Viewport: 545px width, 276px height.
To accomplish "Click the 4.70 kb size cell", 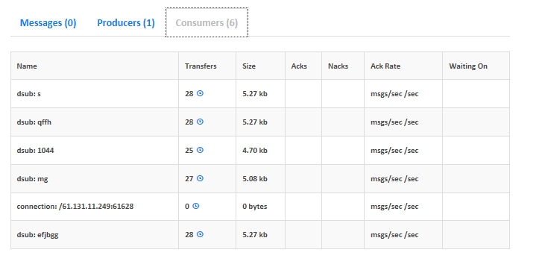I will (x=255, y=150).
